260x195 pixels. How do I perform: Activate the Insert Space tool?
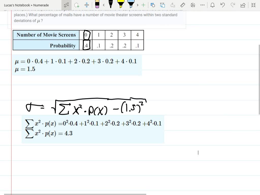point(87,5)
